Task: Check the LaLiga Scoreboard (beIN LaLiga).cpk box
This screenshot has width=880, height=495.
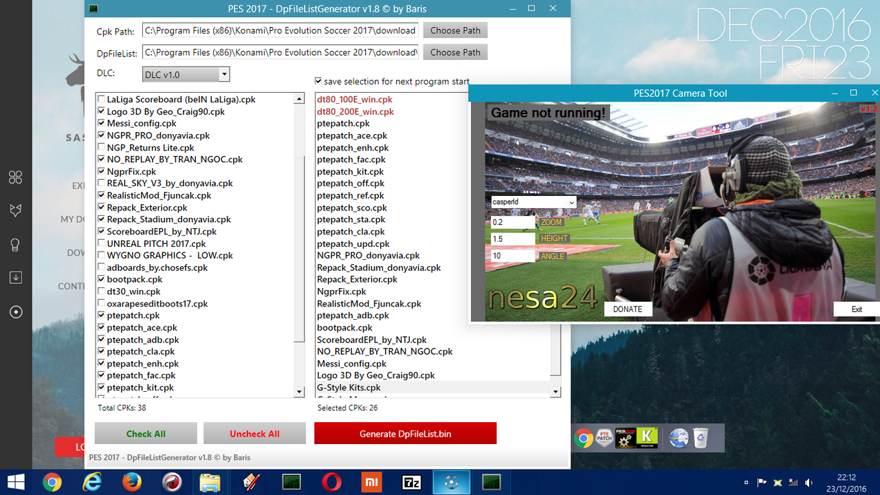Action: tap(102, 100)
